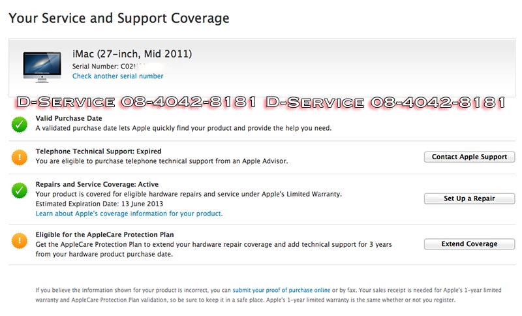Click the iMac (27-inch, Mid 2011) product title

pos(132,54)
